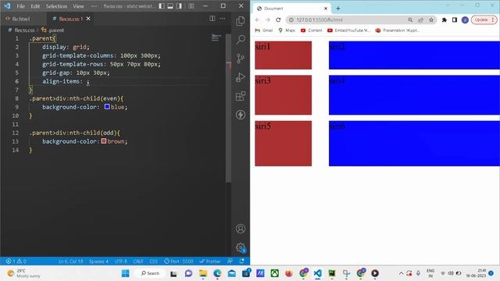Open the View menu
Image resolution: width=500 pixels, height=281 pixels.
click(78, 6)
